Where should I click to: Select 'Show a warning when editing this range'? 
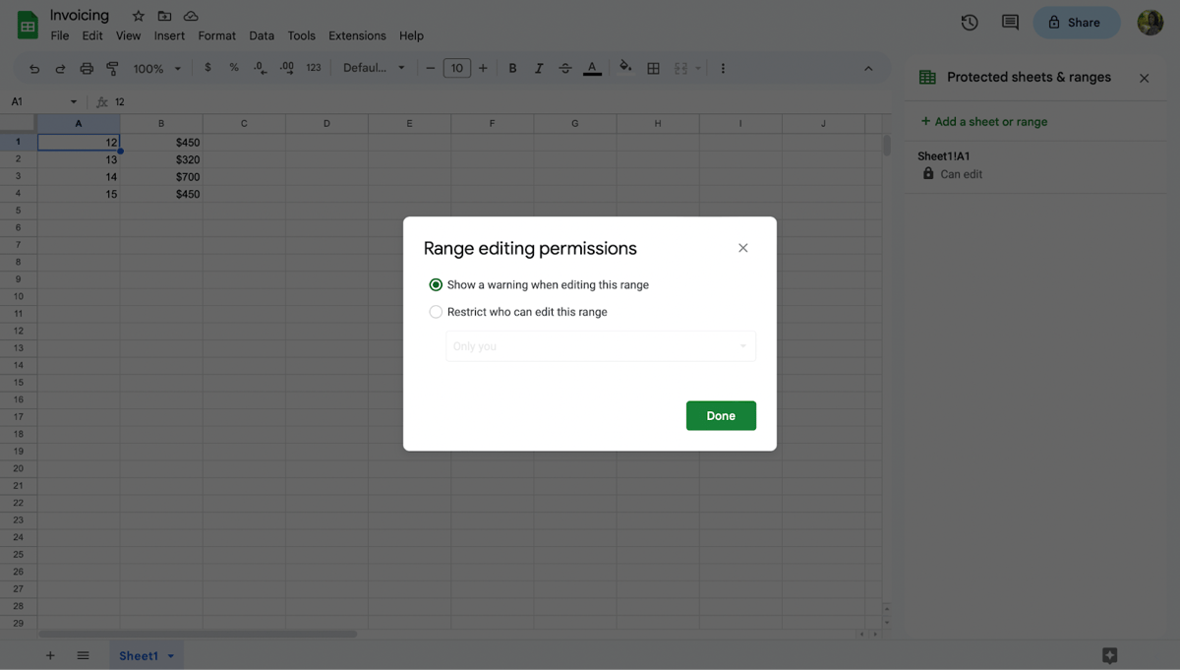click(436, 284)
